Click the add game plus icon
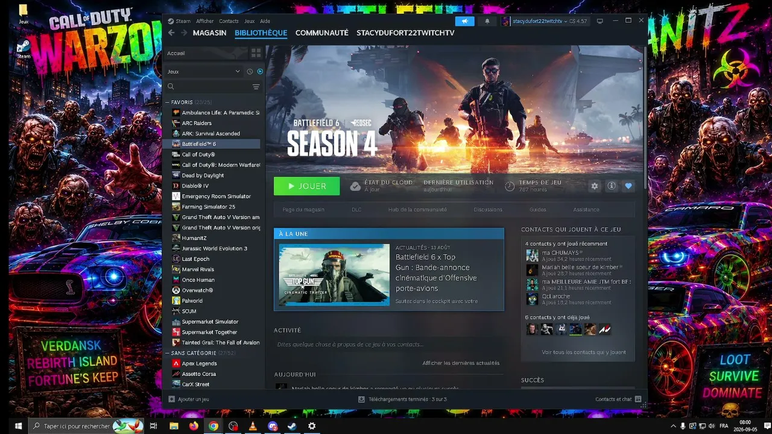772x434 pixels. click(x=171, y=399)
